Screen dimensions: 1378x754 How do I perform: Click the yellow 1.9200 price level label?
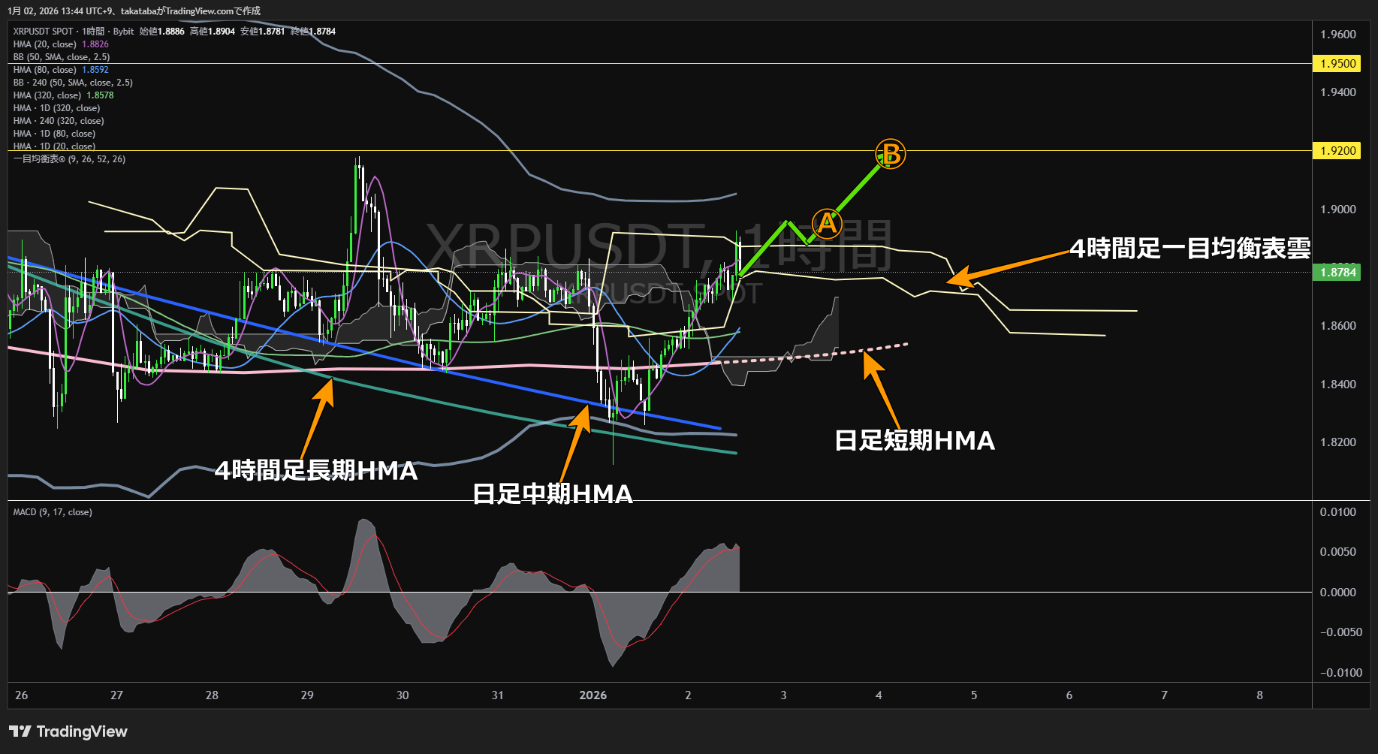(1337, 150)
